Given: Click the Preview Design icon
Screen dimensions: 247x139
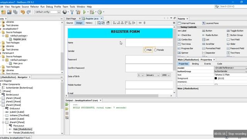Looking at the screenshot, I should coord(108,23).
